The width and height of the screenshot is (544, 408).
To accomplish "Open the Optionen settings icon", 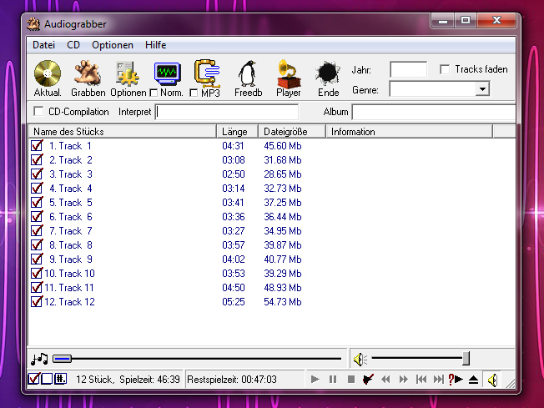I will pyautogui.click(x=128, y=73).
